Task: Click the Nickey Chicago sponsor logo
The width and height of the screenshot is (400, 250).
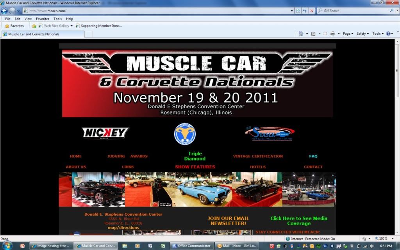Action: point(105,133)
